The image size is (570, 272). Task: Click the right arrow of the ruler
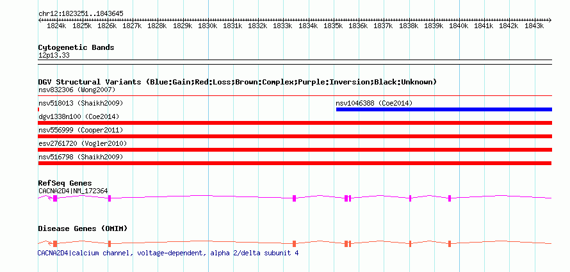550,20
